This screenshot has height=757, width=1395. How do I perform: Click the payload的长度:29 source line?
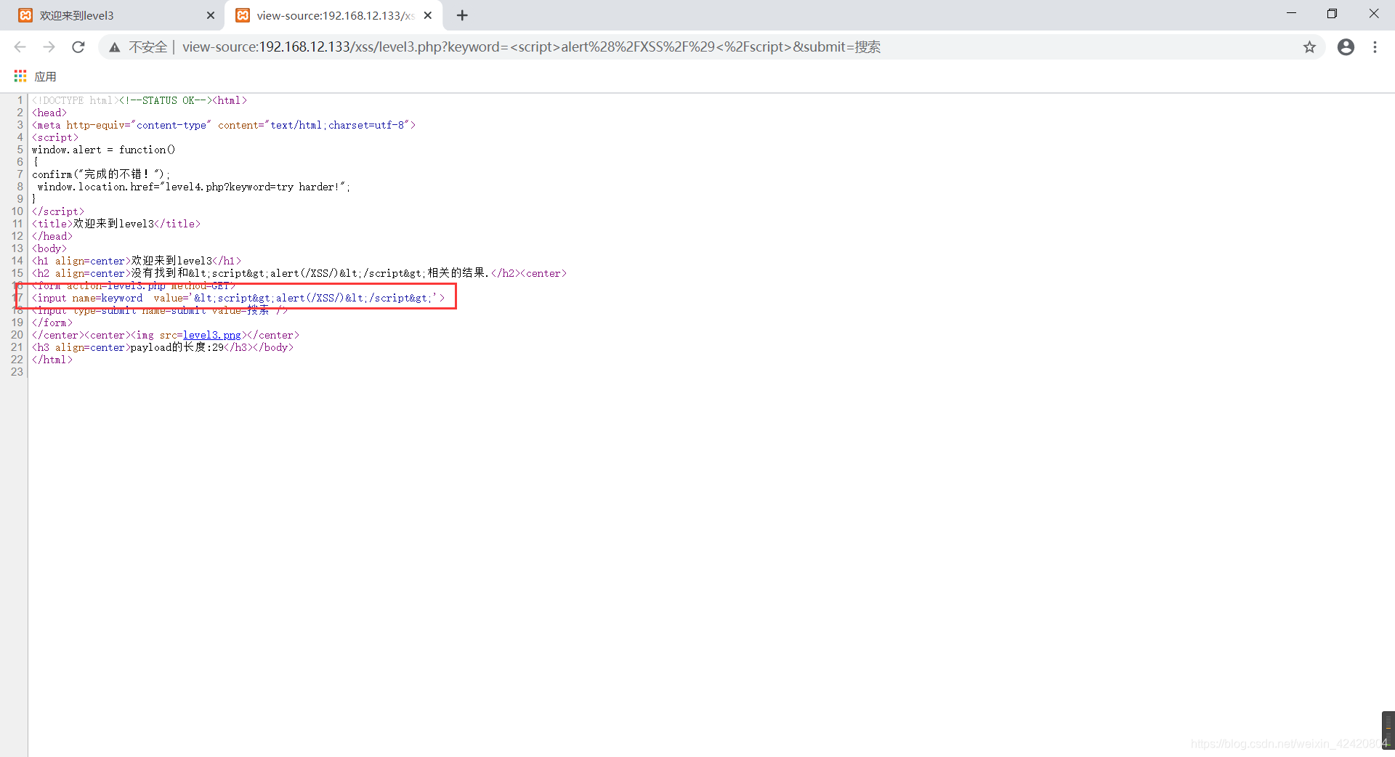point(163,347)
